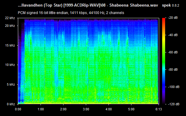Screen dimensions: 186x116
Task: Click the 10 kHz frequency label
Action: pyautogui.click(x=10, y=65)
